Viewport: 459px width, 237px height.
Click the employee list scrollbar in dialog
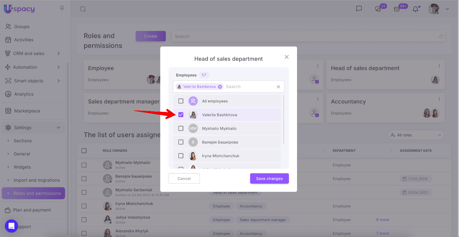coord(284,121)
